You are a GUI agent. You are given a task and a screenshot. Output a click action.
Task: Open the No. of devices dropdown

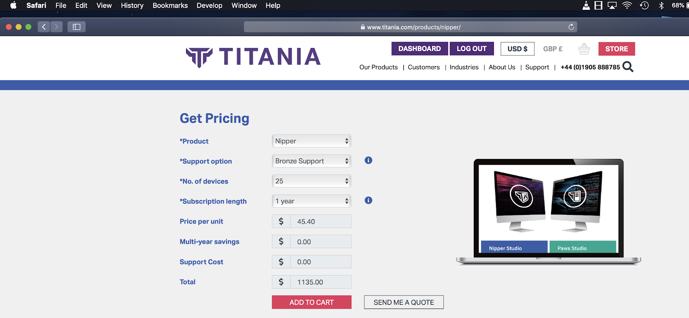coord(311,181)
